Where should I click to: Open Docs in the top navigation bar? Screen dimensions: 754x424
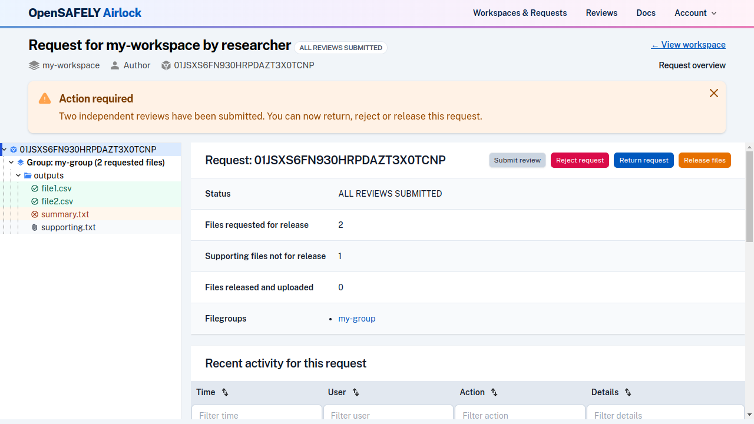pyautogui.click(x=646, y=13)
